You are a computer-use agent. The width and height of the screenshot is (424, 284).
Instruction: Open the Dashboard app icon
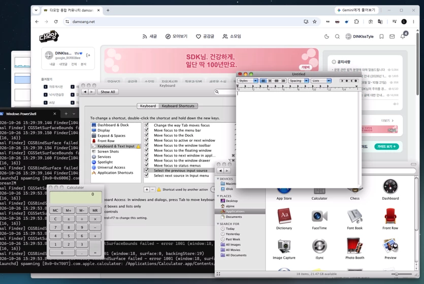(x=390, y=186)
